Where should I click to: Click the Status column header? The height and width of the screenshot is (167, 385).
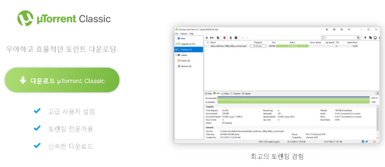click(292, 42)
